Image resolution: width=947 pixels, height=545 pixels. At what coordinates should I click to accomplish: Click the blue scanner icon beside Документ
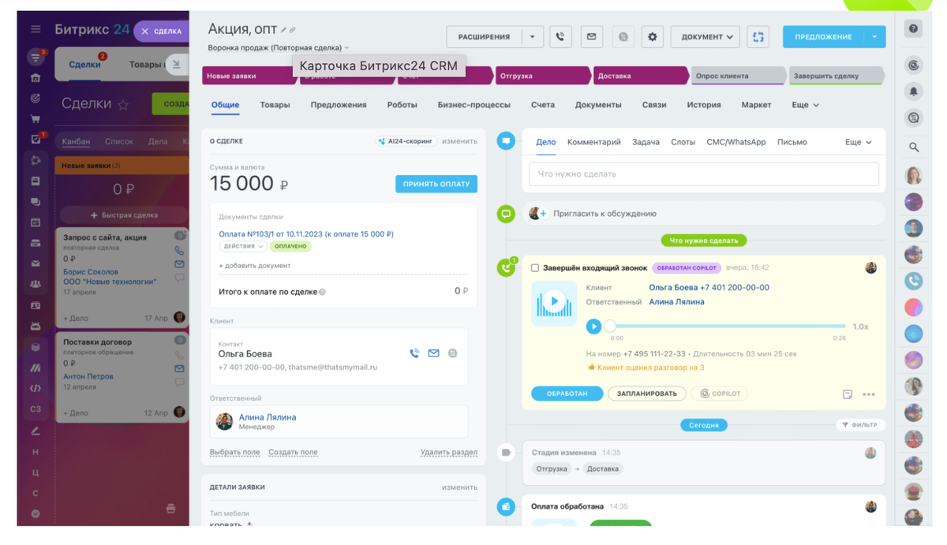(758, 36)
